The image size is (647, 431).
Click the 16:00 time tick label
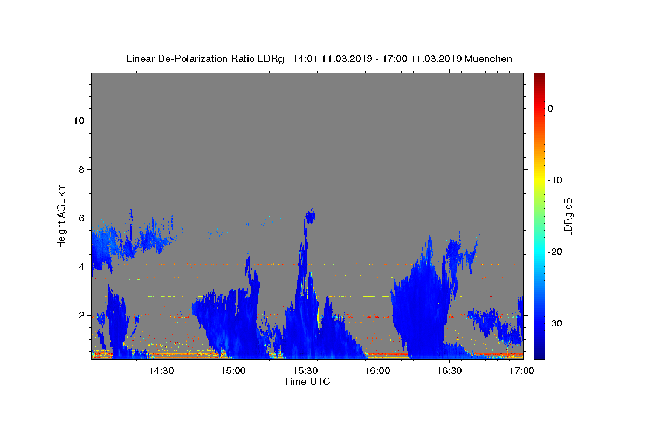click(x=377, y=371)
